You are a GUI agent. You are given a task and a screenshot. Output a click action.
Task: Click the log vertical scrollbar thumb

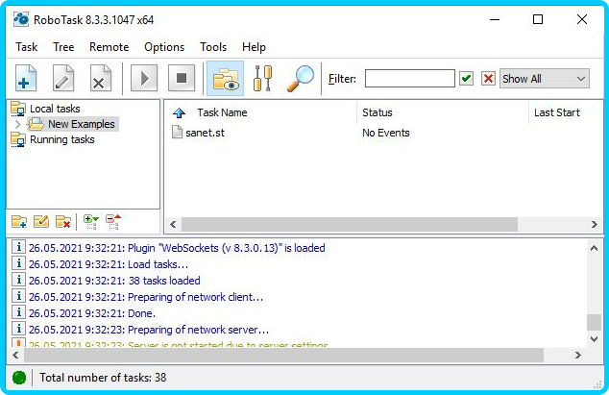pyautogui.click(x=594, y=322)
